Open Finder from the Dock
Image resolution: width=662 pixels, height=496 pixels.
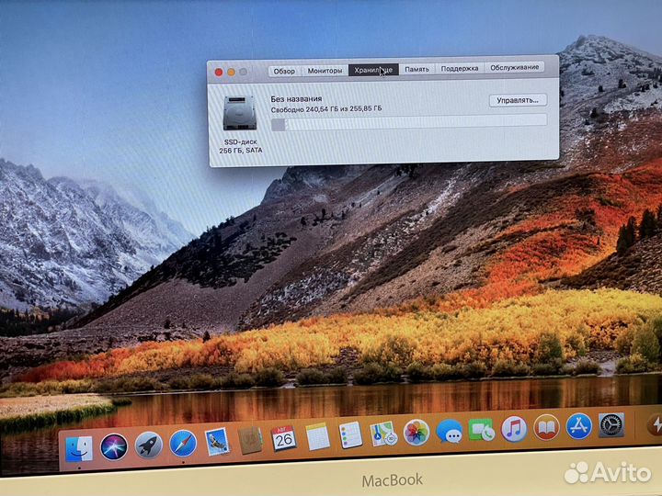coord(79,449)
